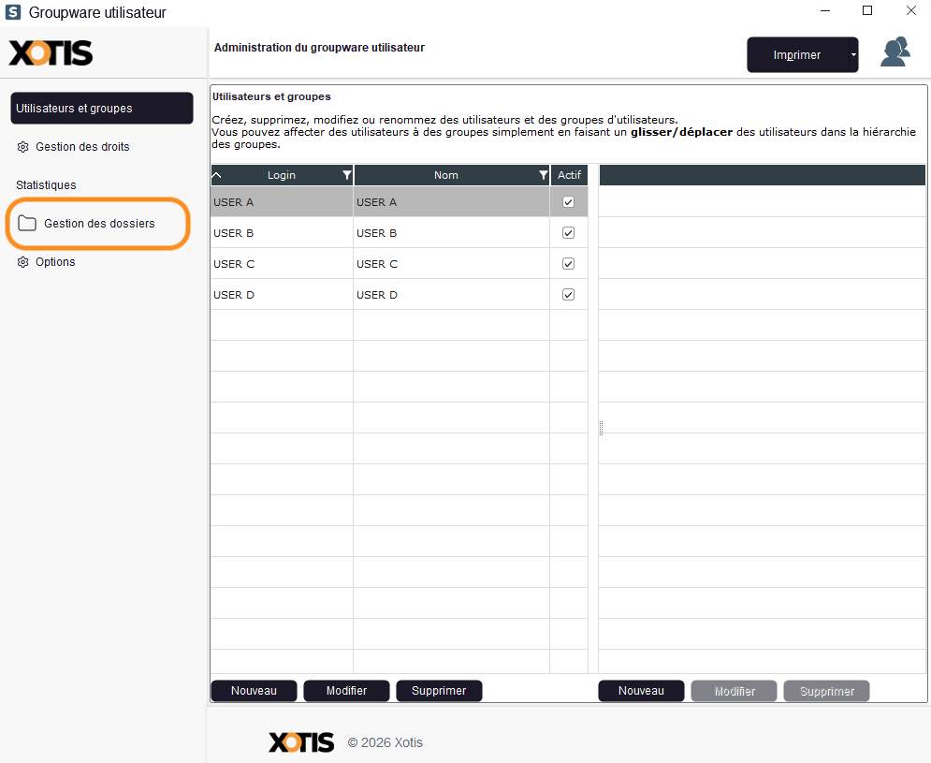
Task: Click the sort arrow in Login column header
Action: click(x=217, y=175)
